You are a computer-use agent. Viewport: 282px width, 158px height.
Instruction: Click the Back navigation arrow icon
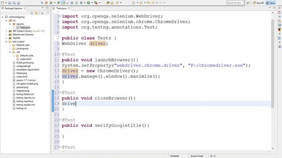tap(153, 3)
